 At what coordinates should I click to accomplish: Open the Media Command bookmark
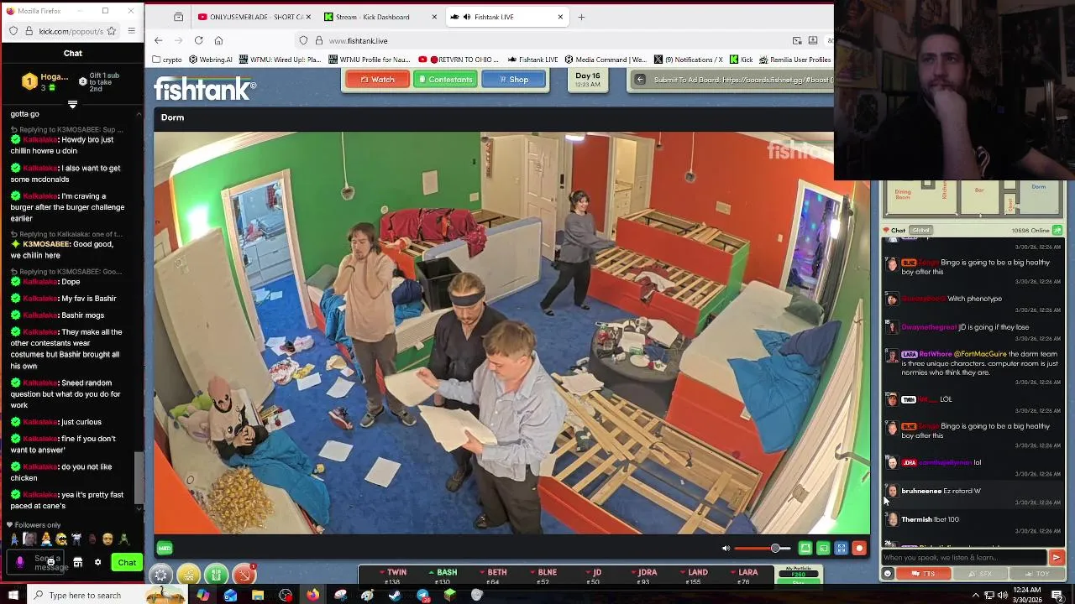(606, 60)
